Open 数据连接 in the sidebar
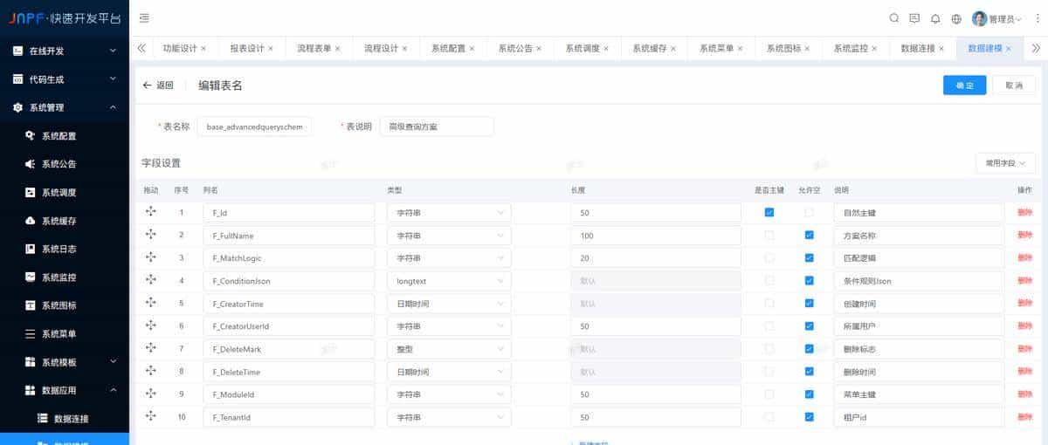Image resolution: width=1048 pixels, height=445 pixels. [x=65, y=419]
